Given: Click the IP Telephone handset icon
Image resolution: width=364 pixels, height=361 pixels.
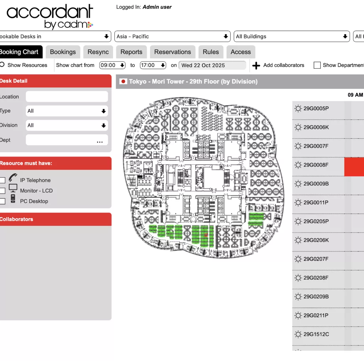Looking at the screenshot, I should point(13,177).
